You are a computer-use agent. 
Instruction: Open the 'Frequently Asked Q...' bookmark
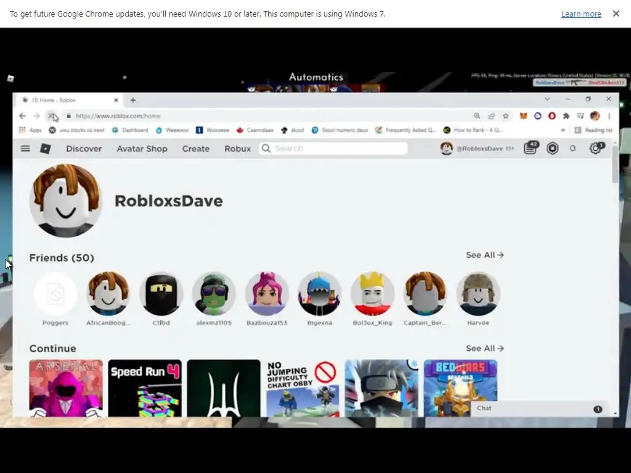(x=405, y=130)
